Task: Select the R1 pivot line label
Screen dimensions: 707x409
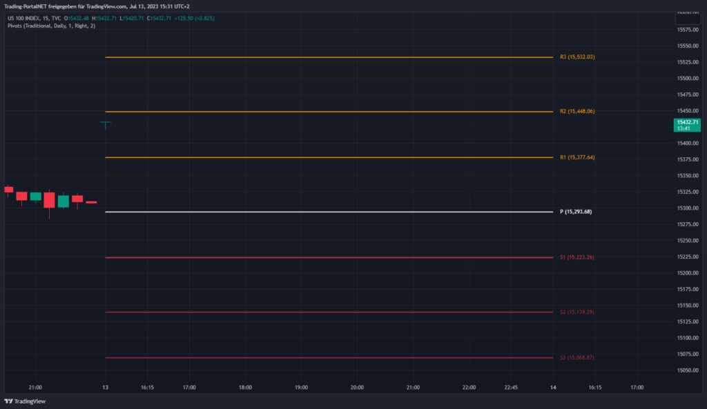Action: pos(577,158)
